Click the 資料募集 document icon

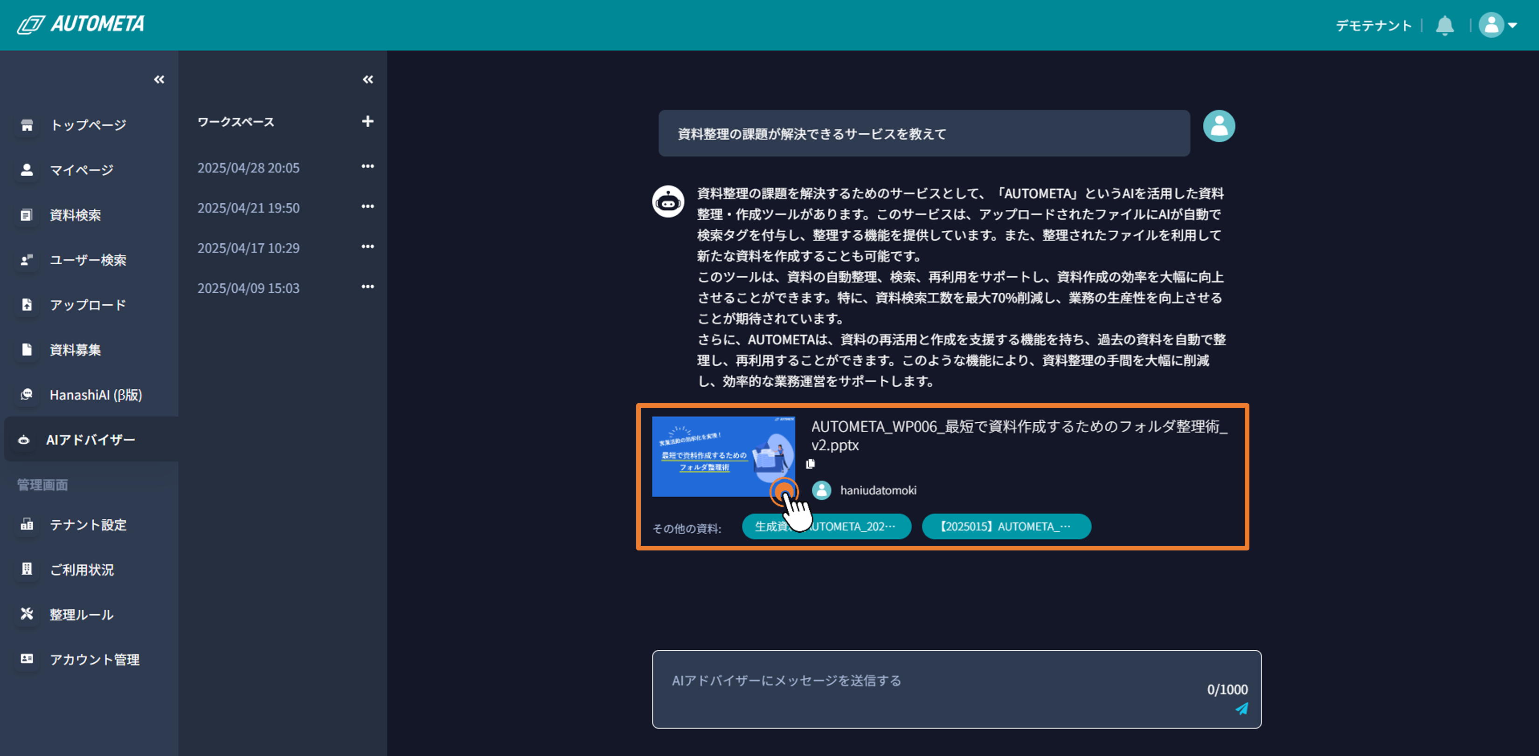click(27, 350)
